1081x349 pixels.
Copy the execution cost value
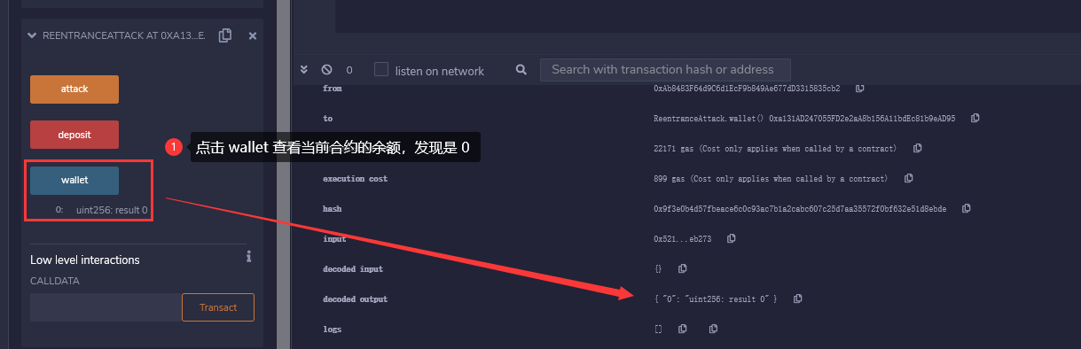909,178
